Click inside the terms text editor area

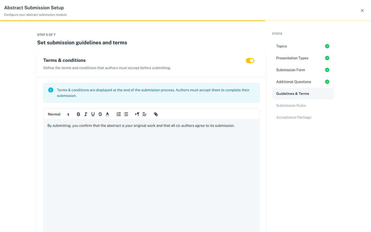coord(151,175)
